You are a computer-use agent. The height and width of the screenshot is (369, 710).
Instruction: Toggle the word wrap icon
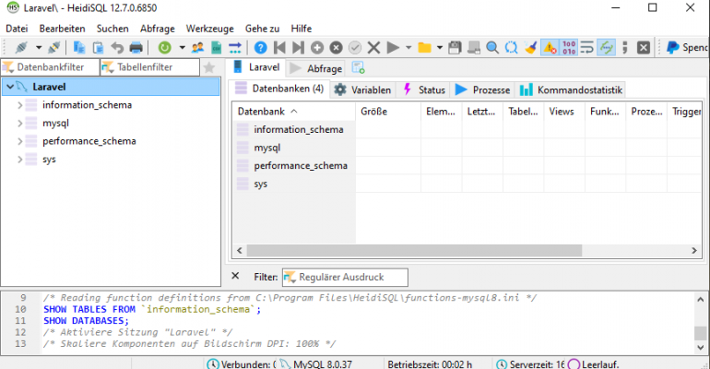pyautogui.click(x=587, y=48)
